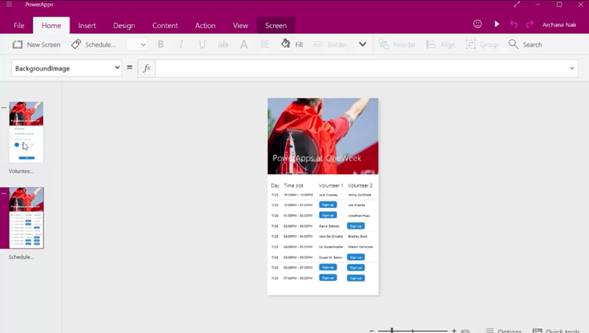
Task: Toggle underline formatting
Action: (202, 44)
